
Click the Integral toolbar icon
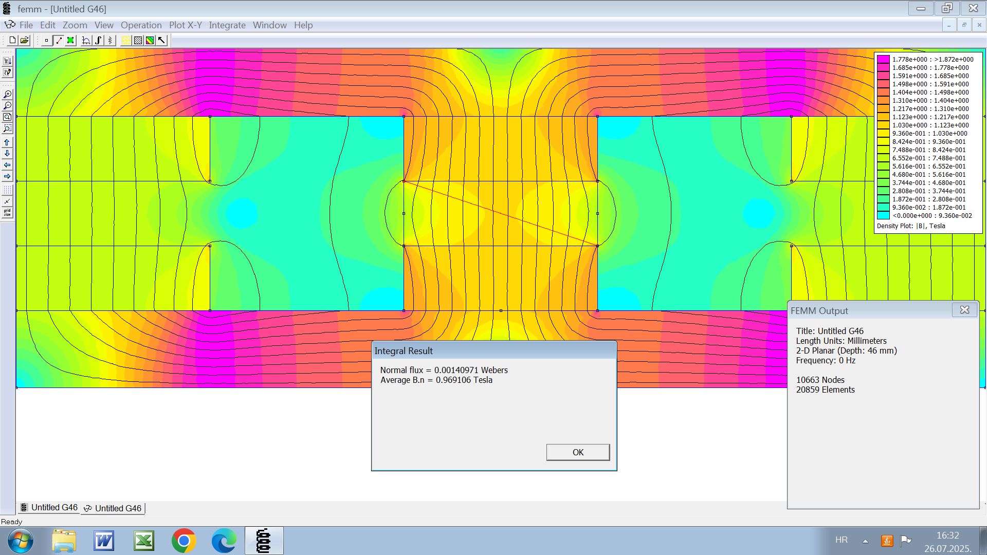tap(98, 41)
